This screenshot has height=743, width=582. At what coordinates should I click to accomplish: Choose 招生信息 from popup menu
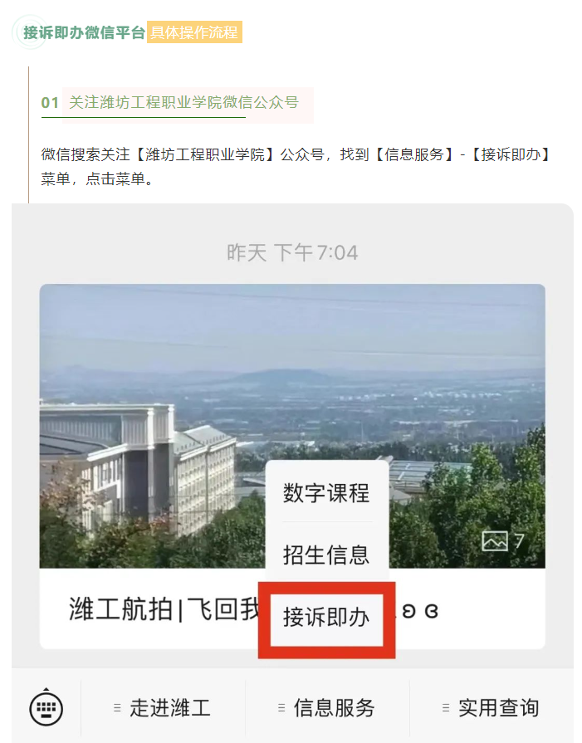point(326,555)
